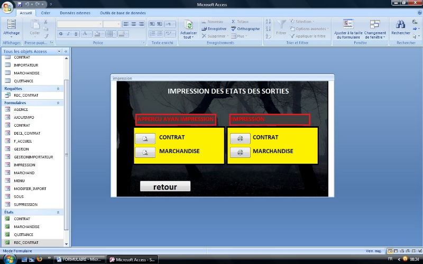Click the preview icon button for CONTRAT
Viewport: 423px width, 264px height.
point(145,138)
